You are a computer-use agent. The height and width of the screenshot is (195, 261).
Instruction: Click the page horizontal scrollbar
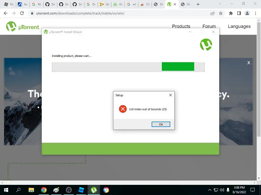coord(128,183)
